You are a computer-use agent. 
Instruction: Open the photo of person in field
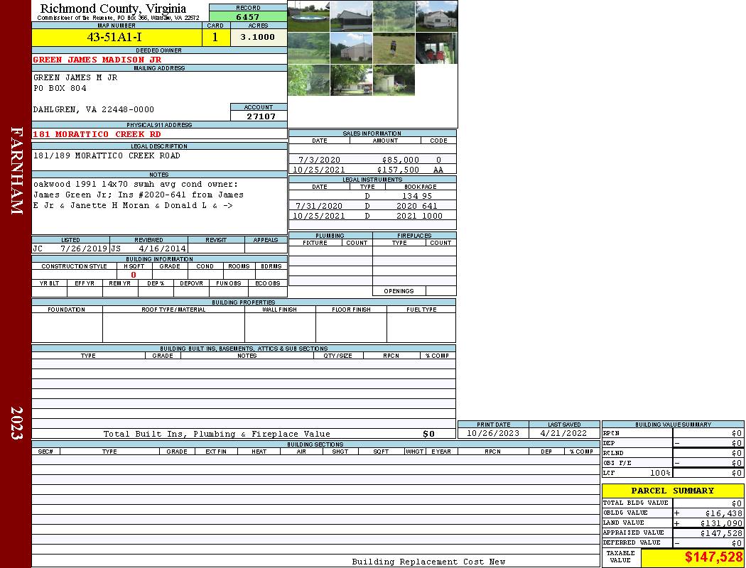pyautogui.click(x=393, y=48)
